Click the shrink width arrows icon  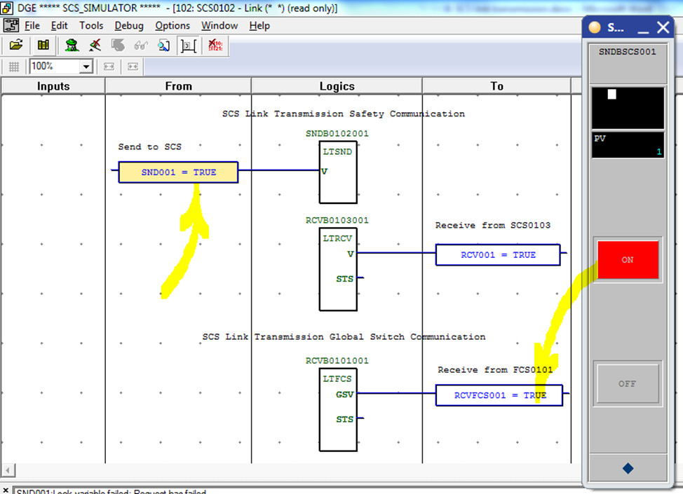coord(133,67)
